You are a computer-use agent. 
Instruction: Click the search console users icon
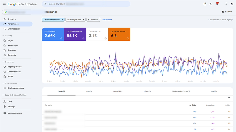point(211,4)
